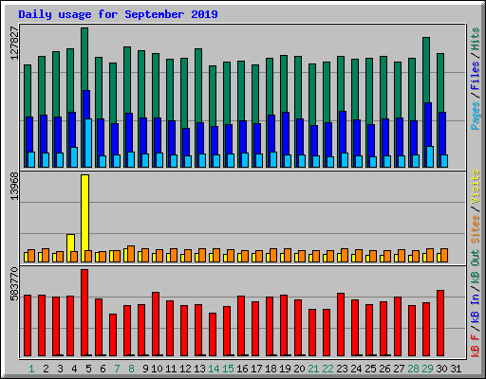Click the orange sites bar for day 8
The height and width of the screenshot is (379, 486).
(x=131, y=254)
